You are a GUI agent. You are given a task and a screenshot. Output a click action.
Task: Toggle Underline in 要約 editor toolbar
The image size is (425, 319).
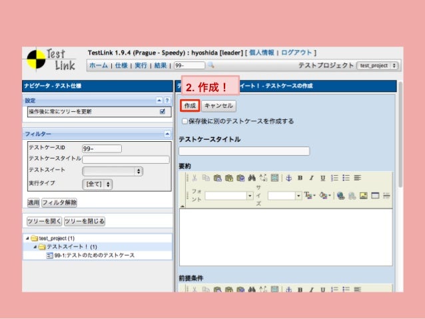pos(322,178)
